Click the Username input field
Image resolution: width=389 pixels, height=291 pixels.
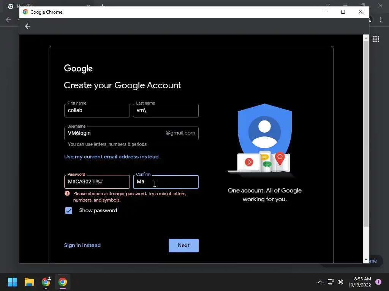(x=131, y=133)
